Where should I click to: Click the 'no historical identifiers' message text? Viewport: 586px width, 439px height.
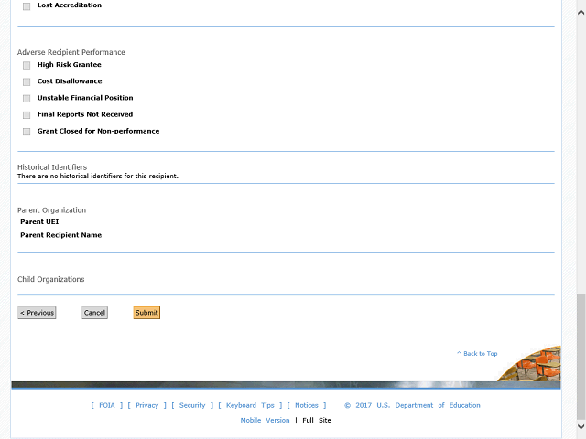pos(98,177)
